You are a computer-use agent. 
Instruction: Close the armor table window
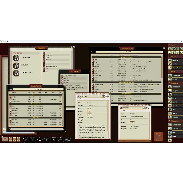(x=65, y=86)
